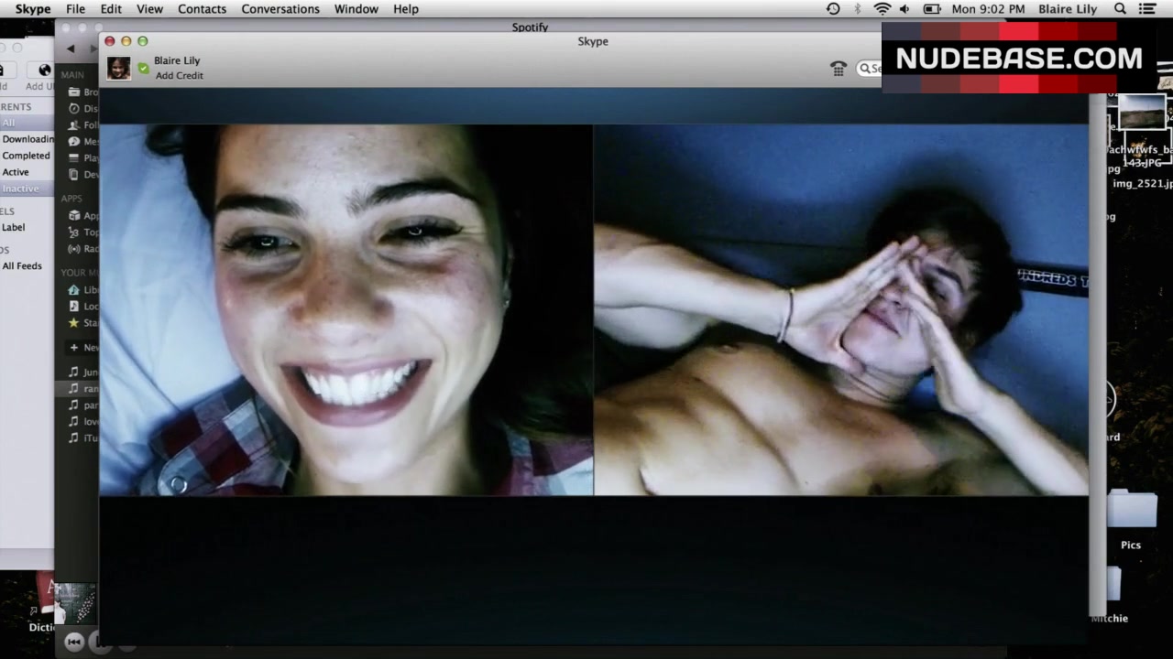Open the Conversations menu
Screen dimensions: 1173x659
280,9
